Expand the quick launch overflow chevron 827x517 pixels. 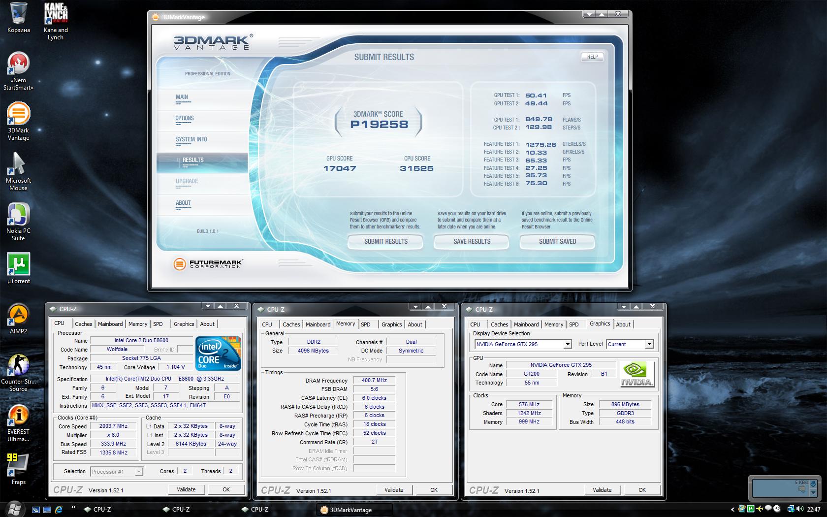pos(73,507)
